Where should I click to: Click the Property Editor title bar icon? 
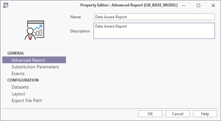point(5,5)
